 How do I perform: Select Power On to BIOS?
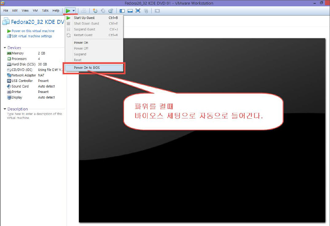[x=94, y=68]
